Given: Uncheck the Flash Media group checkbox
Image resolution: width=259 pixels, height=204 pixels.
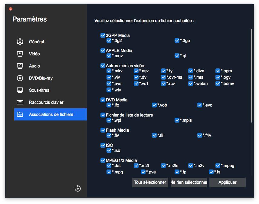Looking at the screenshot, I should pos(103,130).
